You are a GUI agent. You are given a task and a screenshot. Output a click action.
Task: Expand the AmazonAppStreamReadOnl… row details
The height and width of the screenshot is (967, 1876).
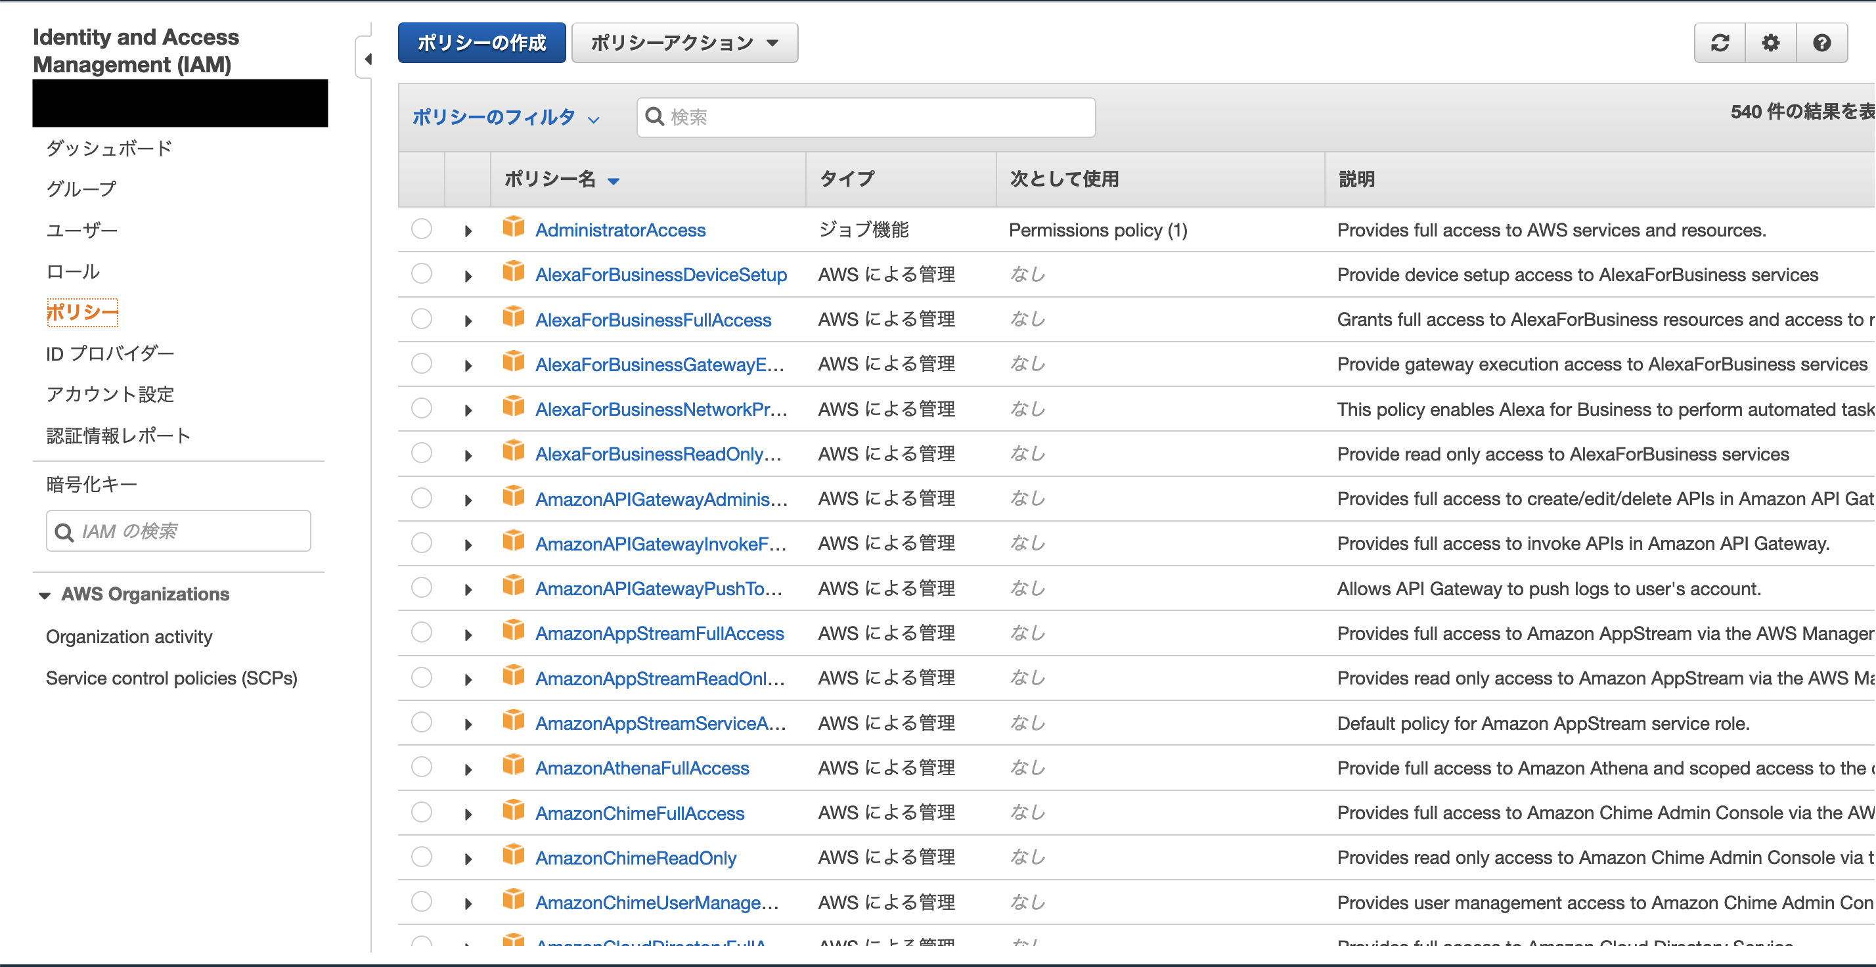coord(468,680)
